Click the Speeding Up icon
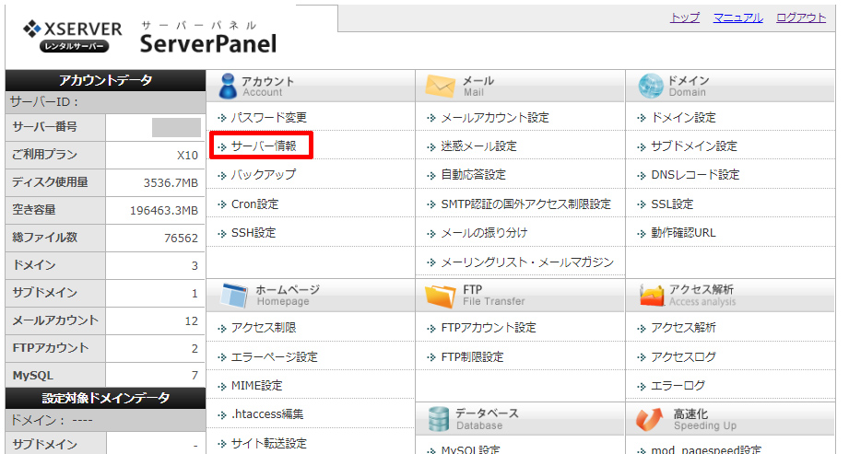The width and height of the screenshot is (849, 454). click(651, 419)
